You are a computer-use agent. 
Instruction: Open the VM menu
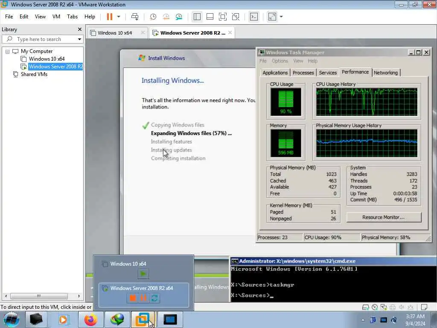56,17
